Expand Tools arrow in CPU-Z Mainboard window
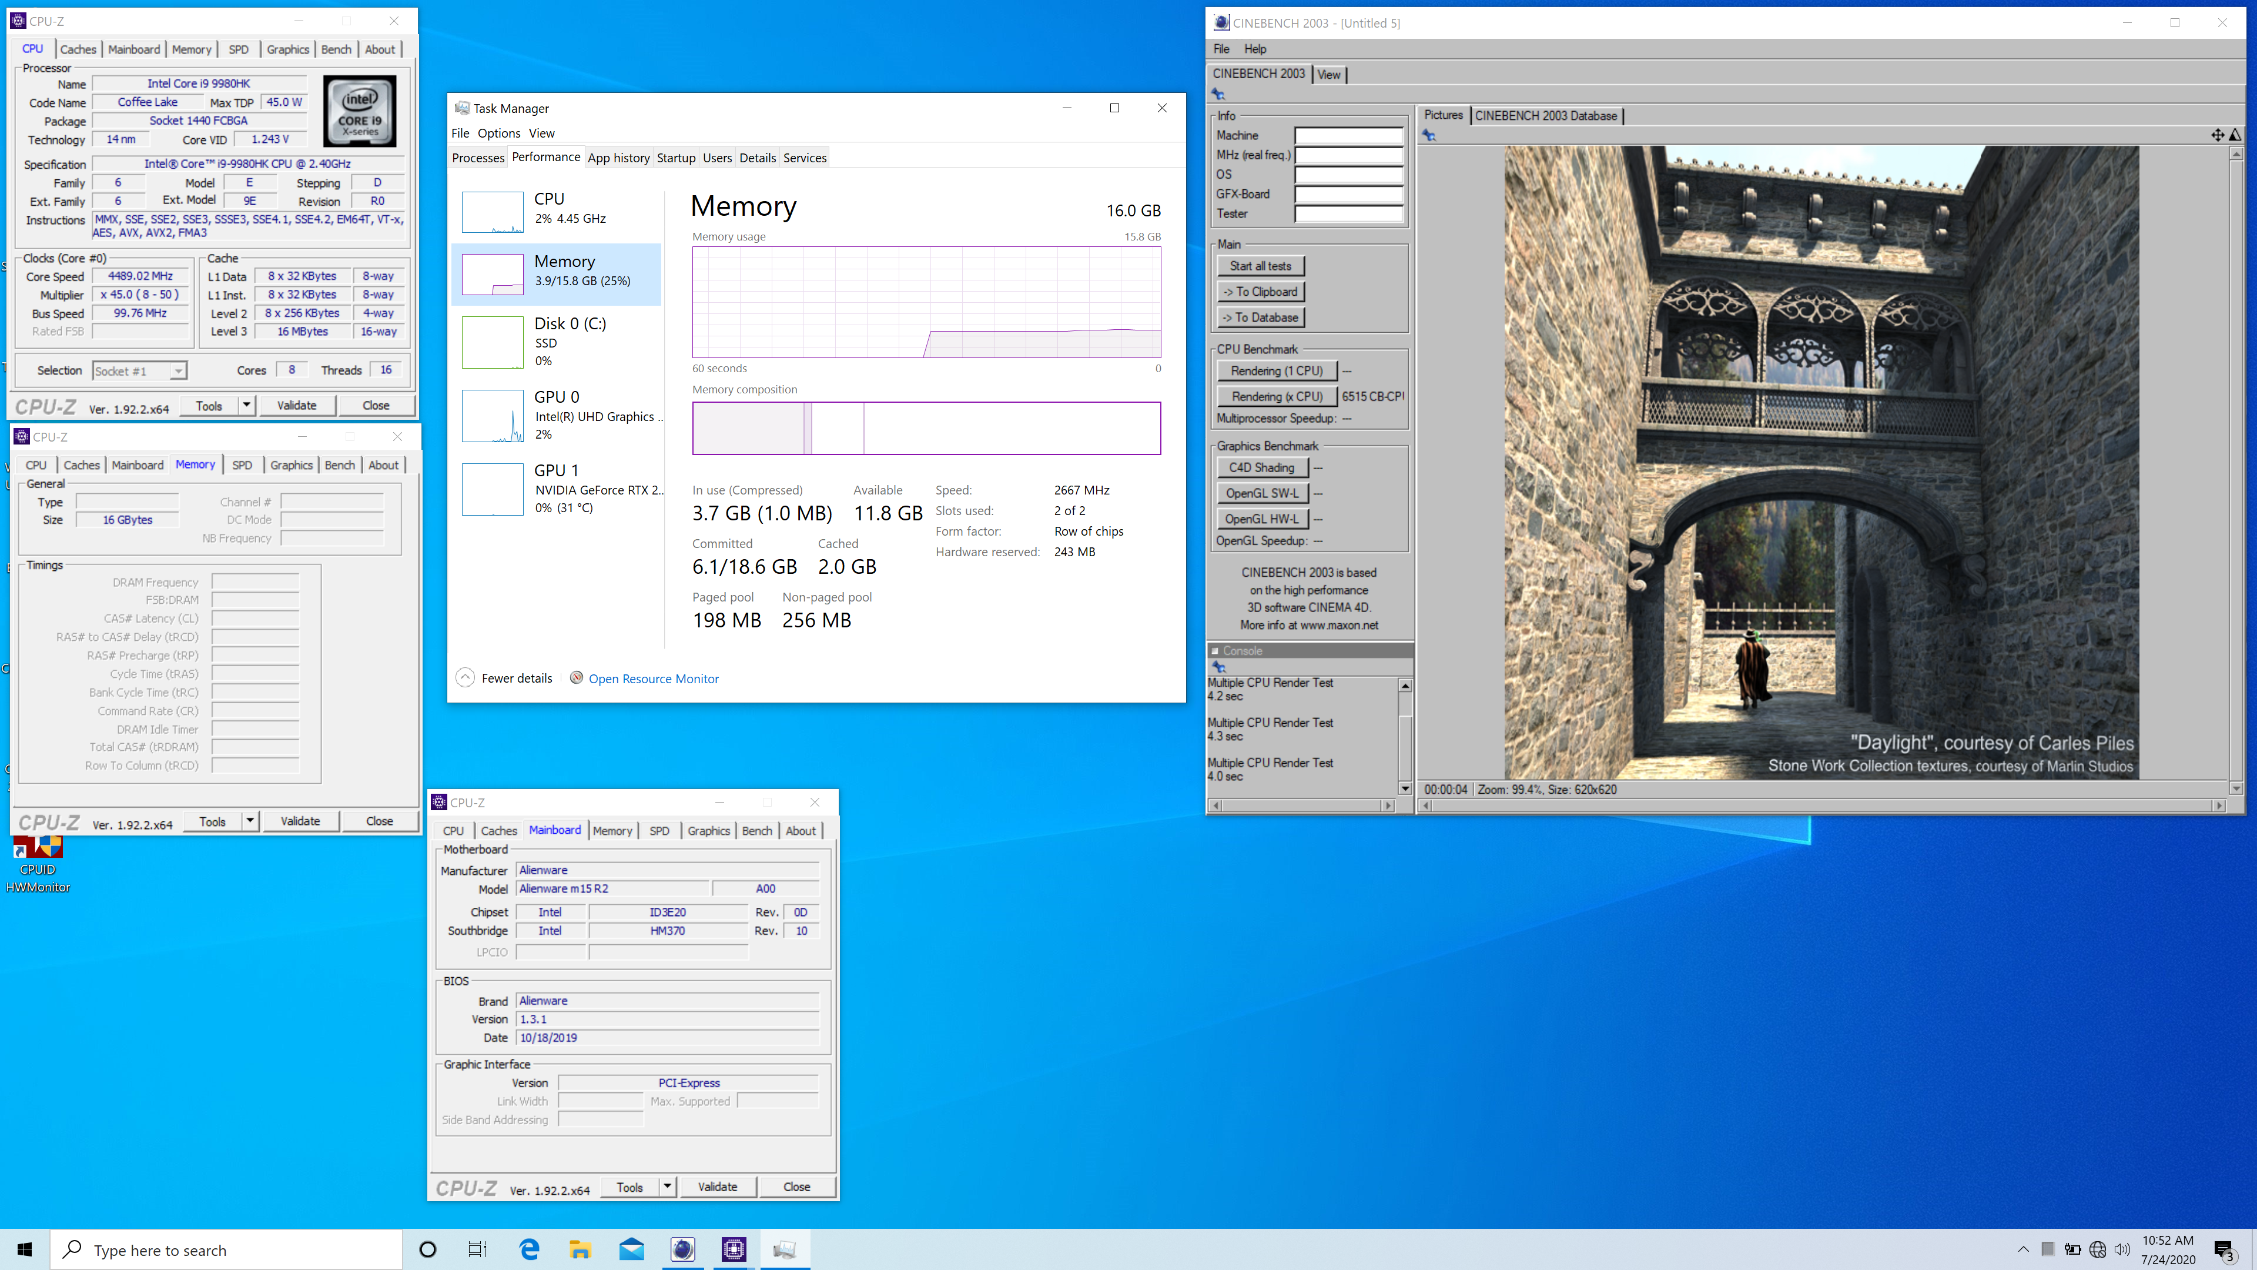This screenshot has width=2257, height=1270. click(668, 1186)
